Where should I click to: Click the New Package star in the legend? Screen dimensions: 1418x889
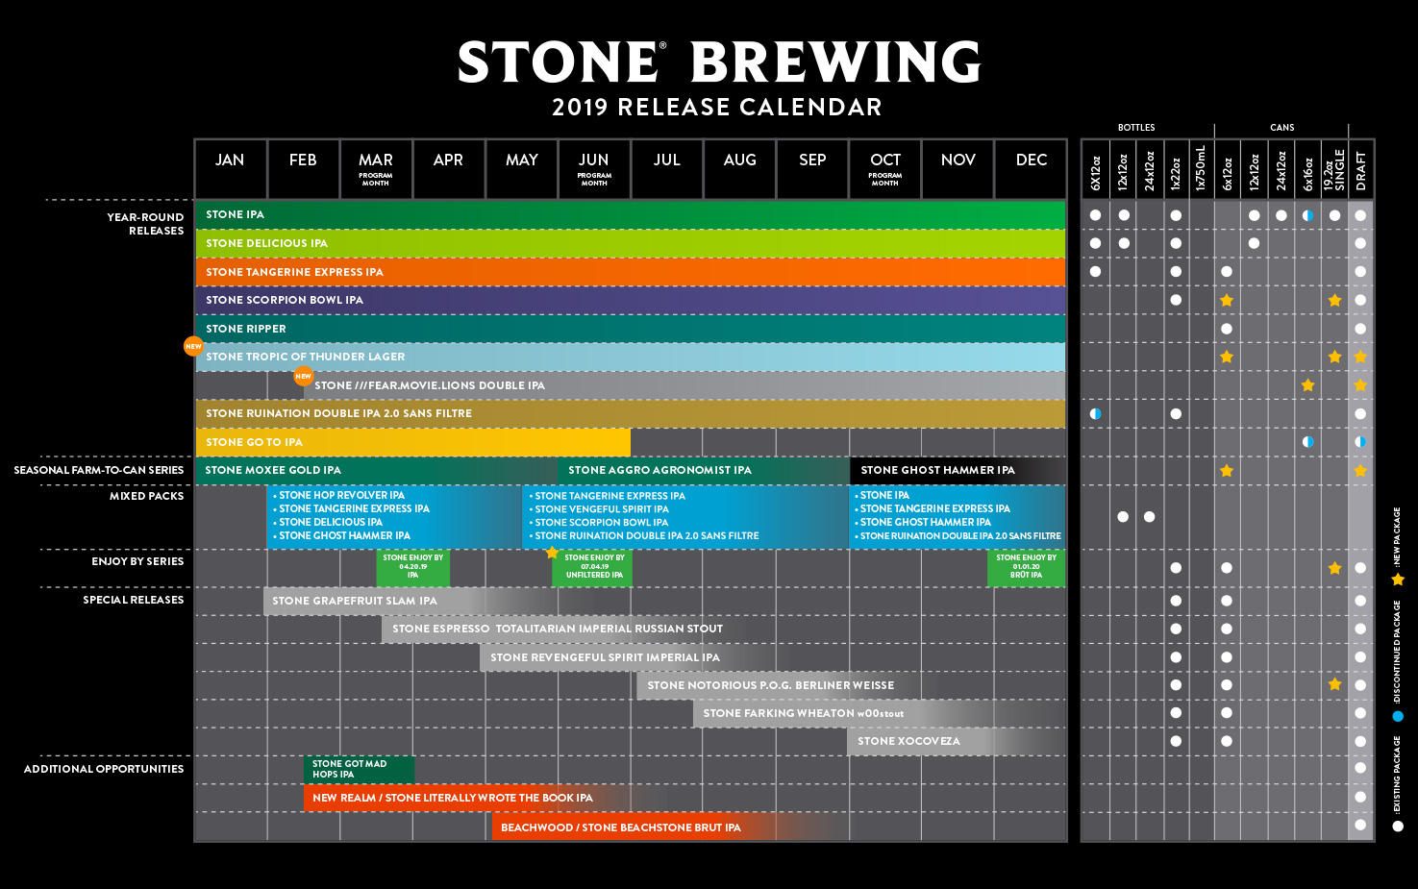click(x=1398, y=580)
